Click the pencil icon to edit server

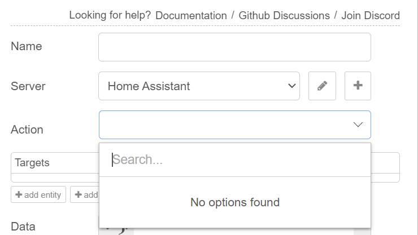click(x=322, y=86)
